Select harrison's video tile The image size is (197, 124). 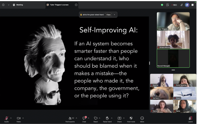click(x=162, y=93)
